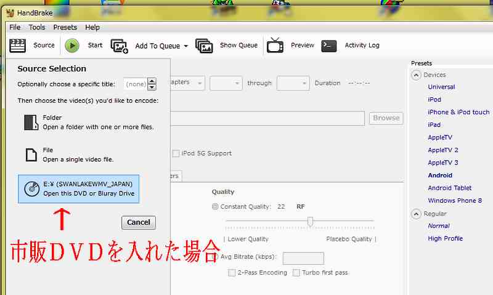
Task: Click the Start toolbar label
Action: [96, 45]
